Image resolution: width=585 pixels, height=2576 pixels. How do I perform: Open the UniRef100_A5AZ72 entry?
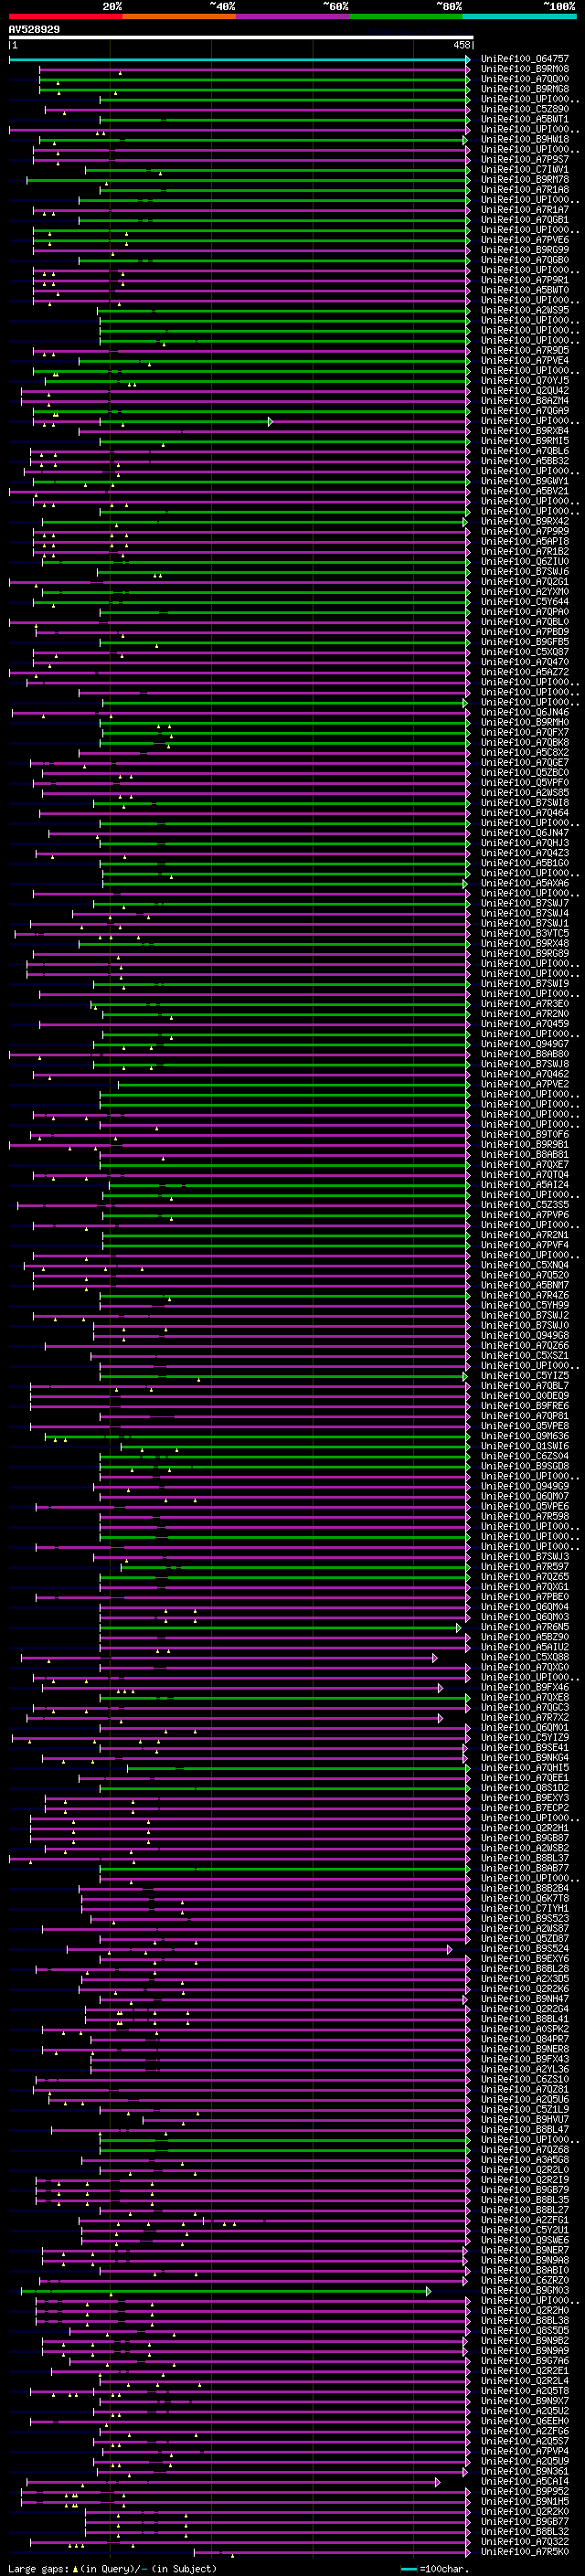click(524, 672)
